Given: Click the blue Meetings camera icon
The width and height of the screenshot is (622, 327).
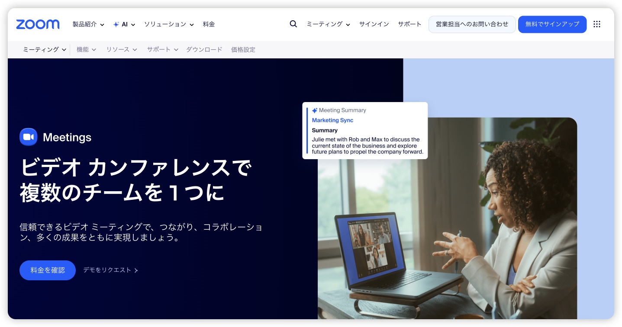Looking at the screenshot, I should tap(29, 137).
